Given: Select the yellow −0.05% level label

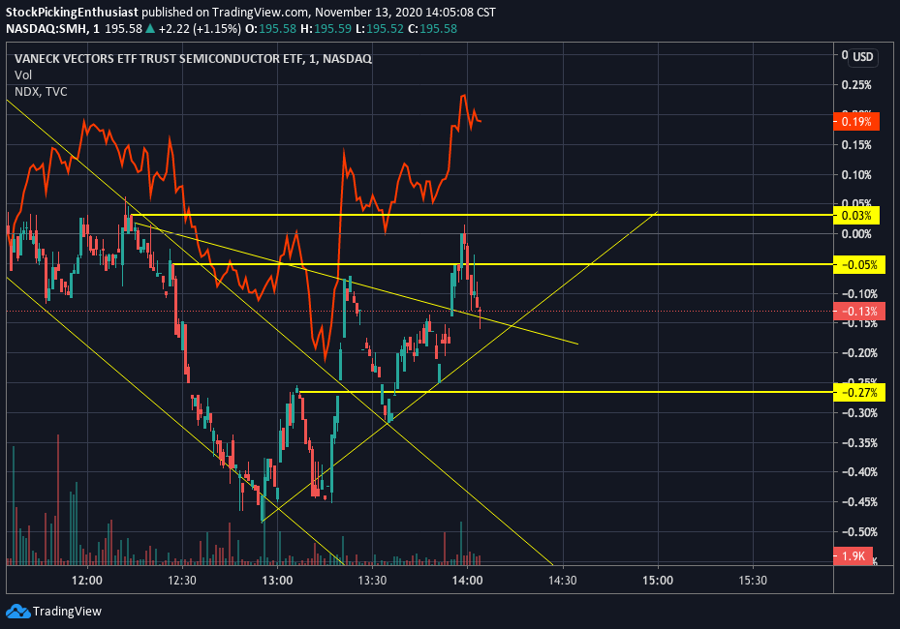Looking at the screenshot, I should pos(858,265).
